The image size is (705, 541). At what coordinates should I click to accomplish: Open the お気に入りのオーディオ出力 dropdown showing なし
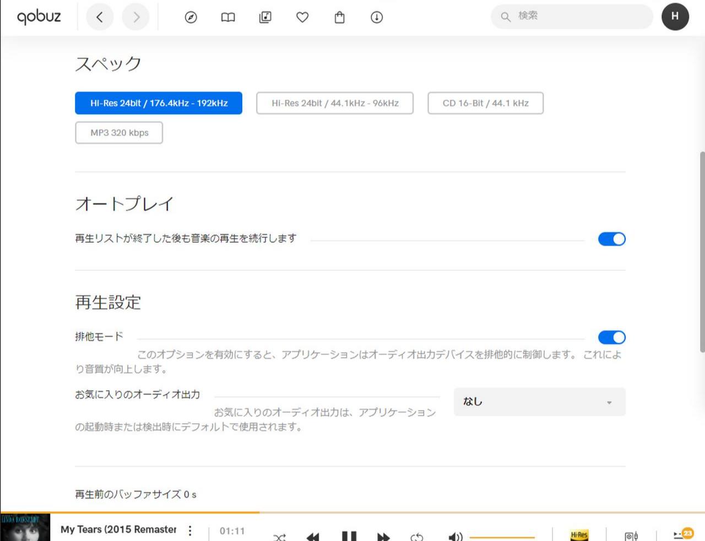(539, 402)
